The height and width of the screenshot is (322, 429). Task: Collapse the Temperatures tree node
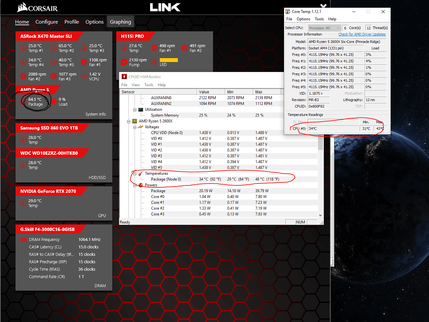[135, 174]
